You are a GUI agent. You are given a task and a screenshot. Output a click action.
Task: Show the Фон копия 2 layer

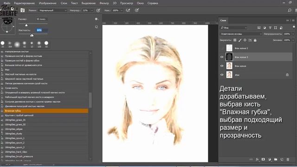[x=222, y=48]
